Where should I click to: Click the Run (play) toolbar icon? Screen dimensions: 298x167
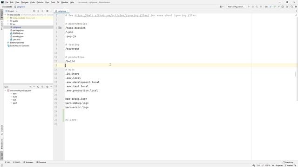[249, 6]
